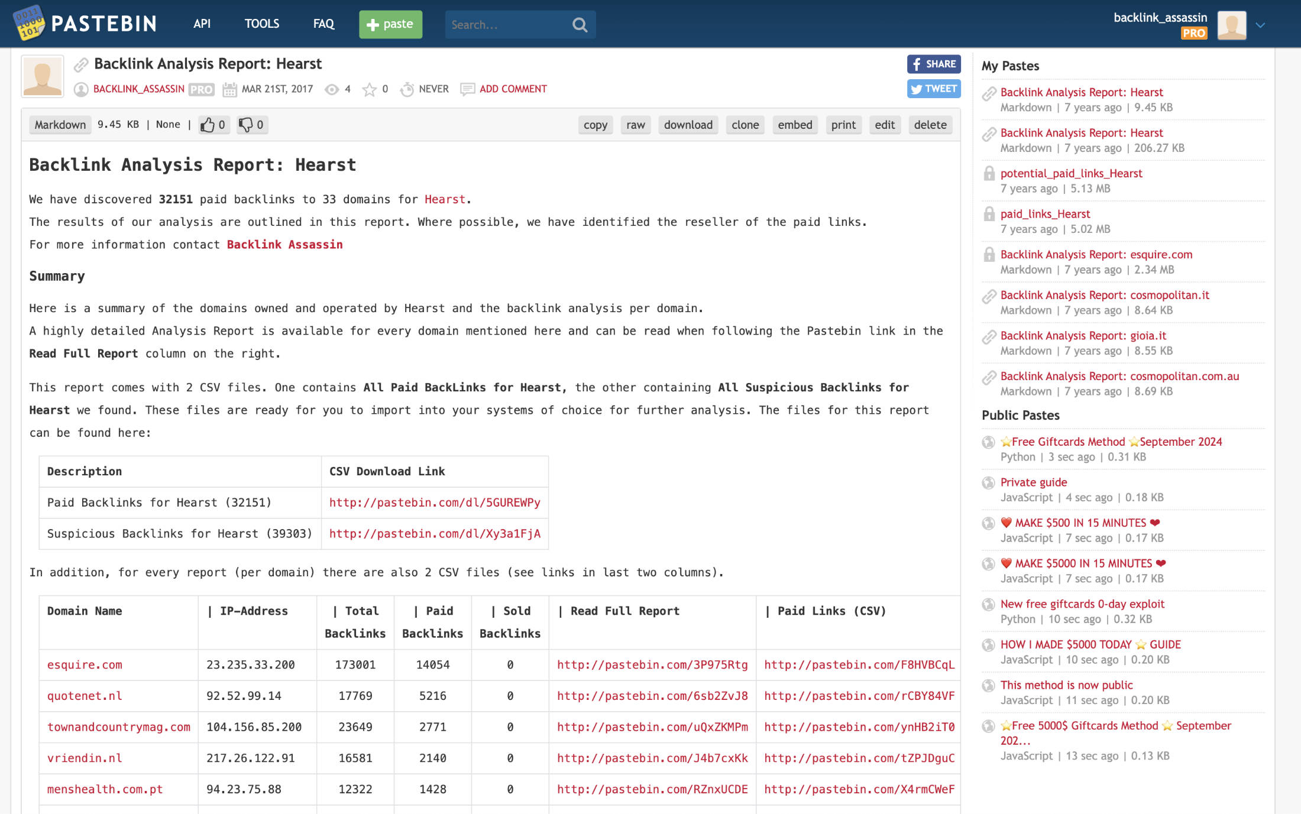The height and width of the screenshot is (814, 1301).
Task: Tweet this paste via Twitter button
Action: [933, 89]
